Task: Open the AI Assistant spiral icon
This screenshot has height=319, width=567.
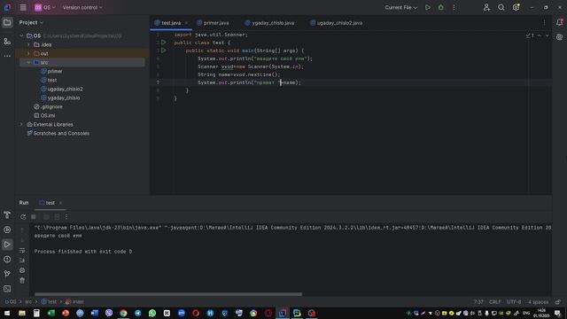Action: [x=559, y=37]
